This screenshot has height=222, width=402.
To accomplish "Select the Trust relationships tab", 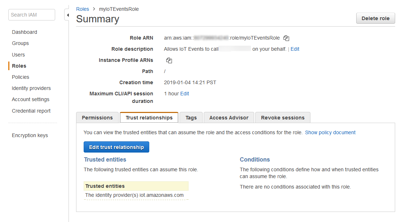I will [149, 117].
